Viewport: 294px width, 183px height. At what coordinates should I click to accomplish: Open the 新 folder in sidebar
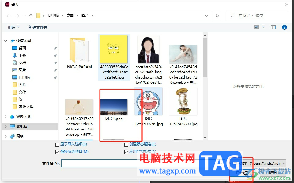[x=20, y=99]
